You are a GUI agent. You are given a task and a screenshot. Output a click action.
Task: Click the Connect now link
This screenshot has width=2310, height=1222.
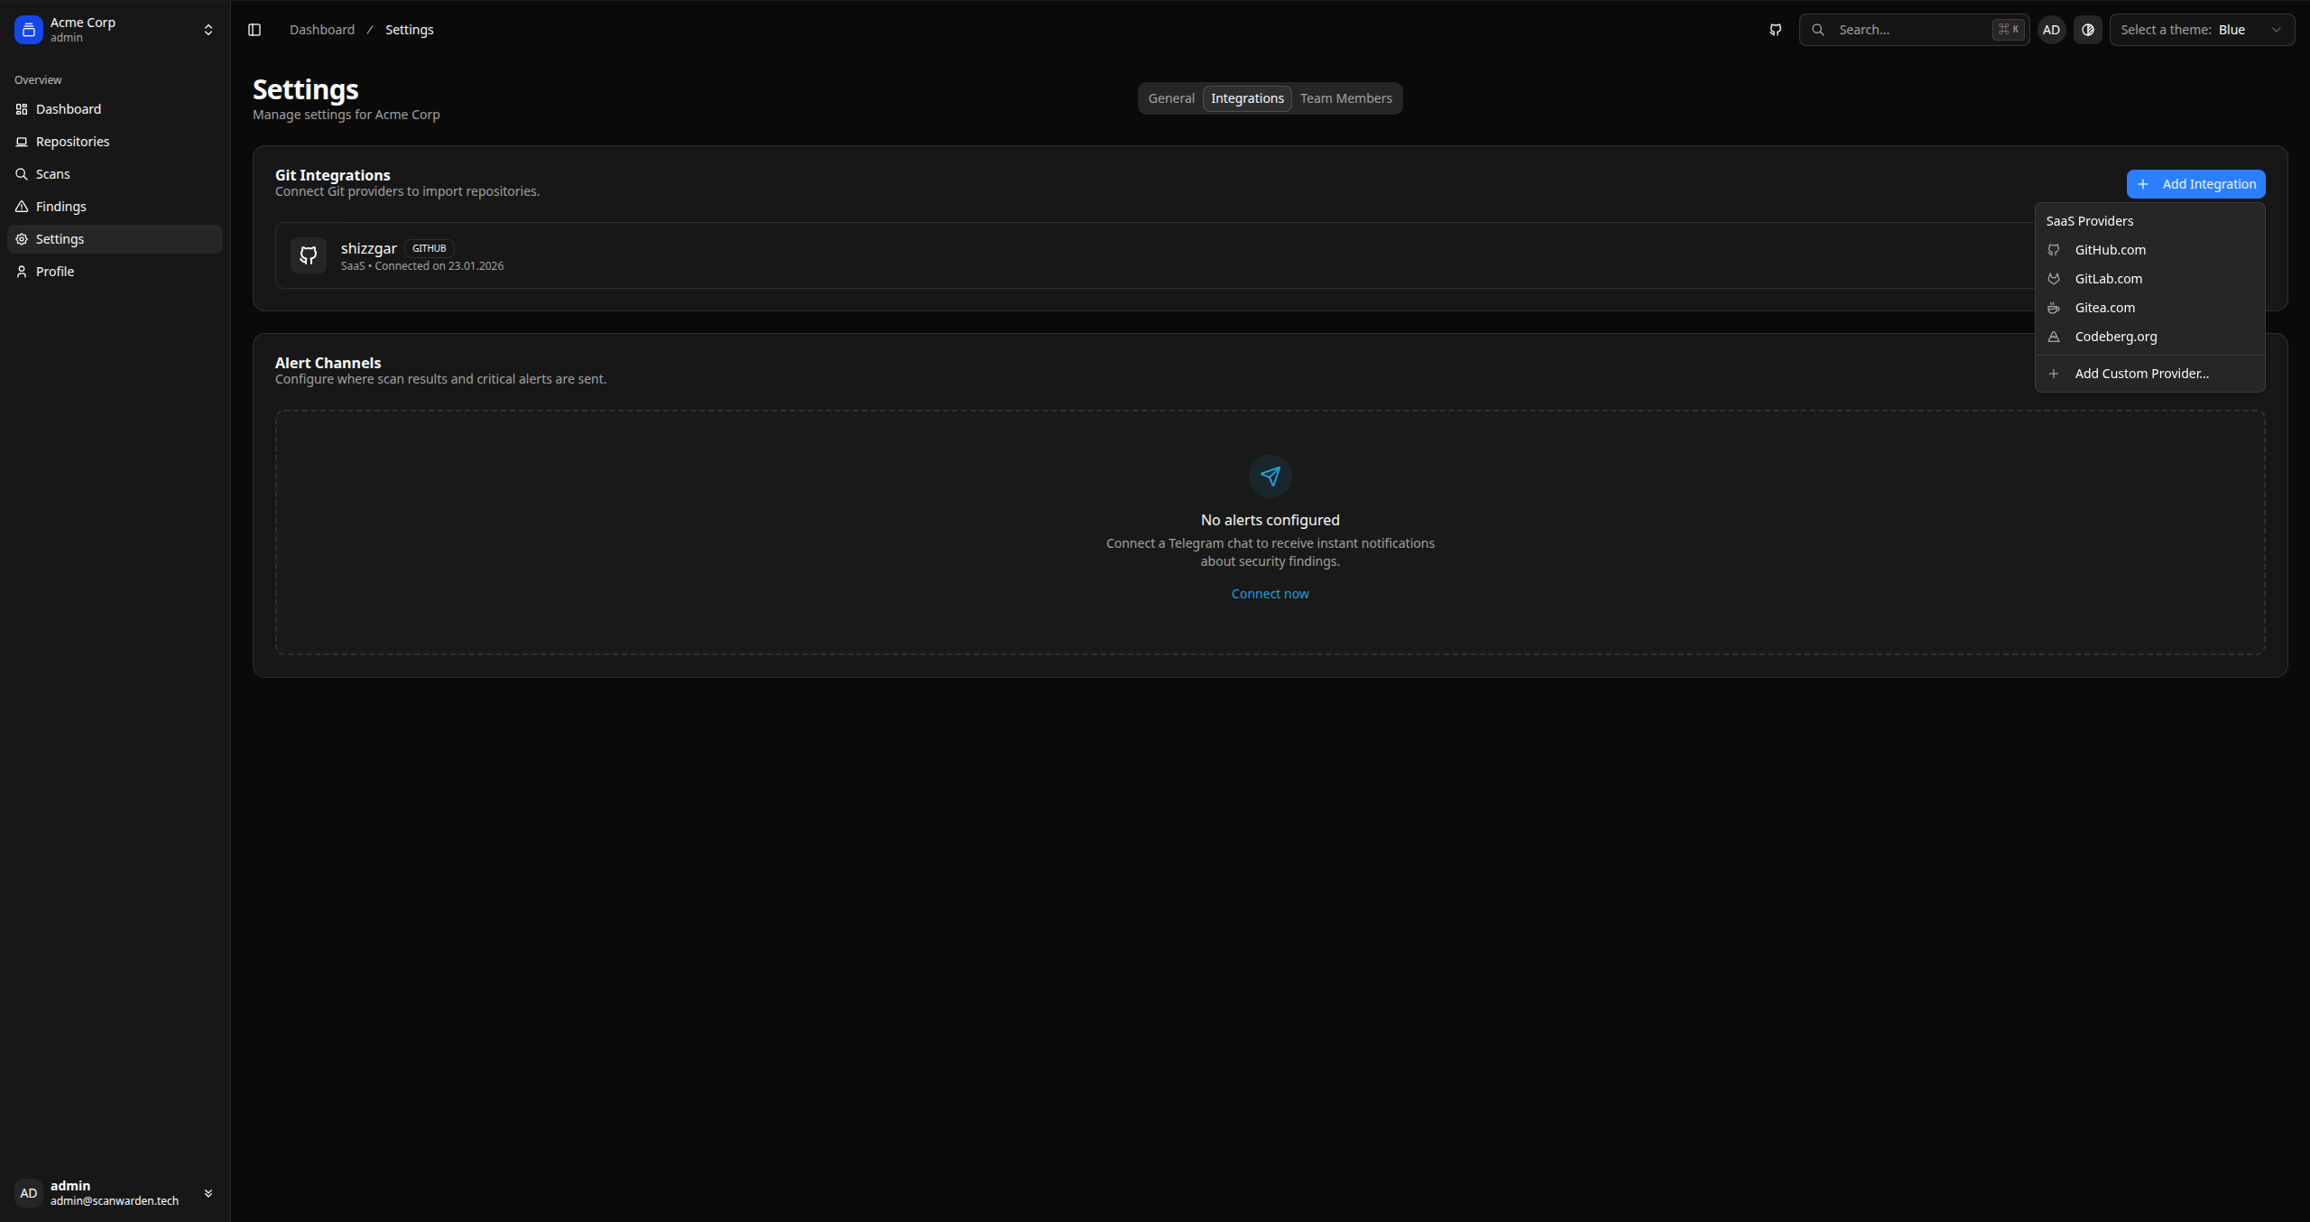coord(1270,593)
